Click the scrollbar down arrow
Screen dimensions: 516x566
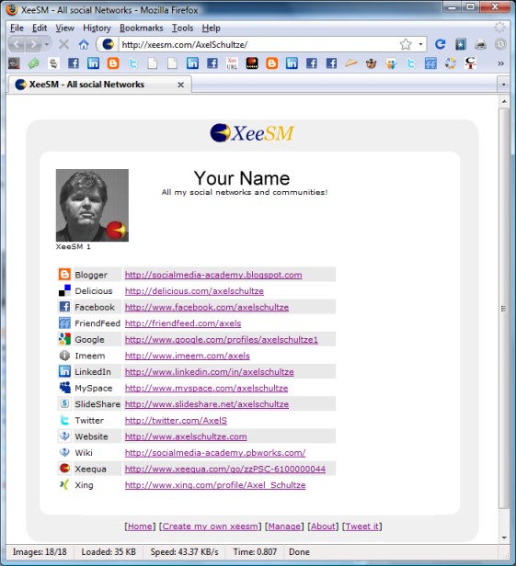(x=504, y=538)
